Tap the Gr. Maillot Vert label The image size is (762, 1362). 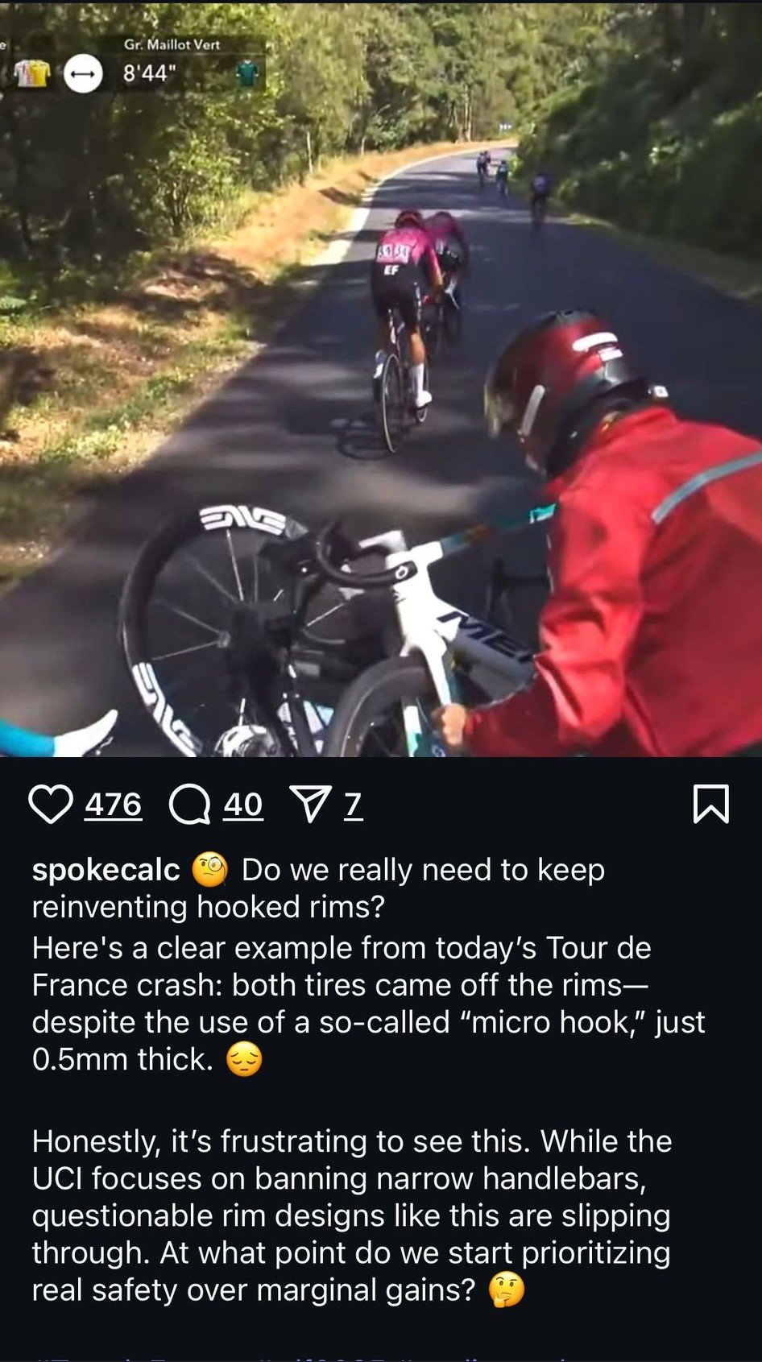click(x=172, y=44)
